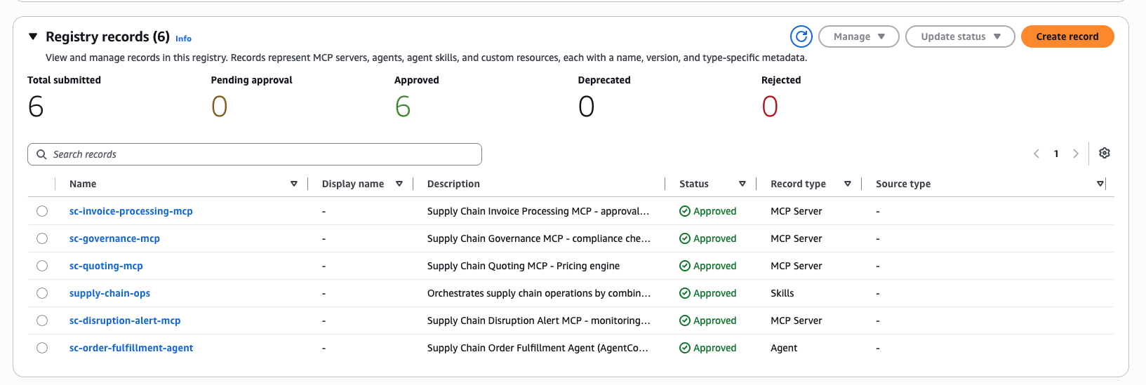This screenshot has height=385, width=1146.
Task: Click the Deprecated count 0
Action: (587, 107)
